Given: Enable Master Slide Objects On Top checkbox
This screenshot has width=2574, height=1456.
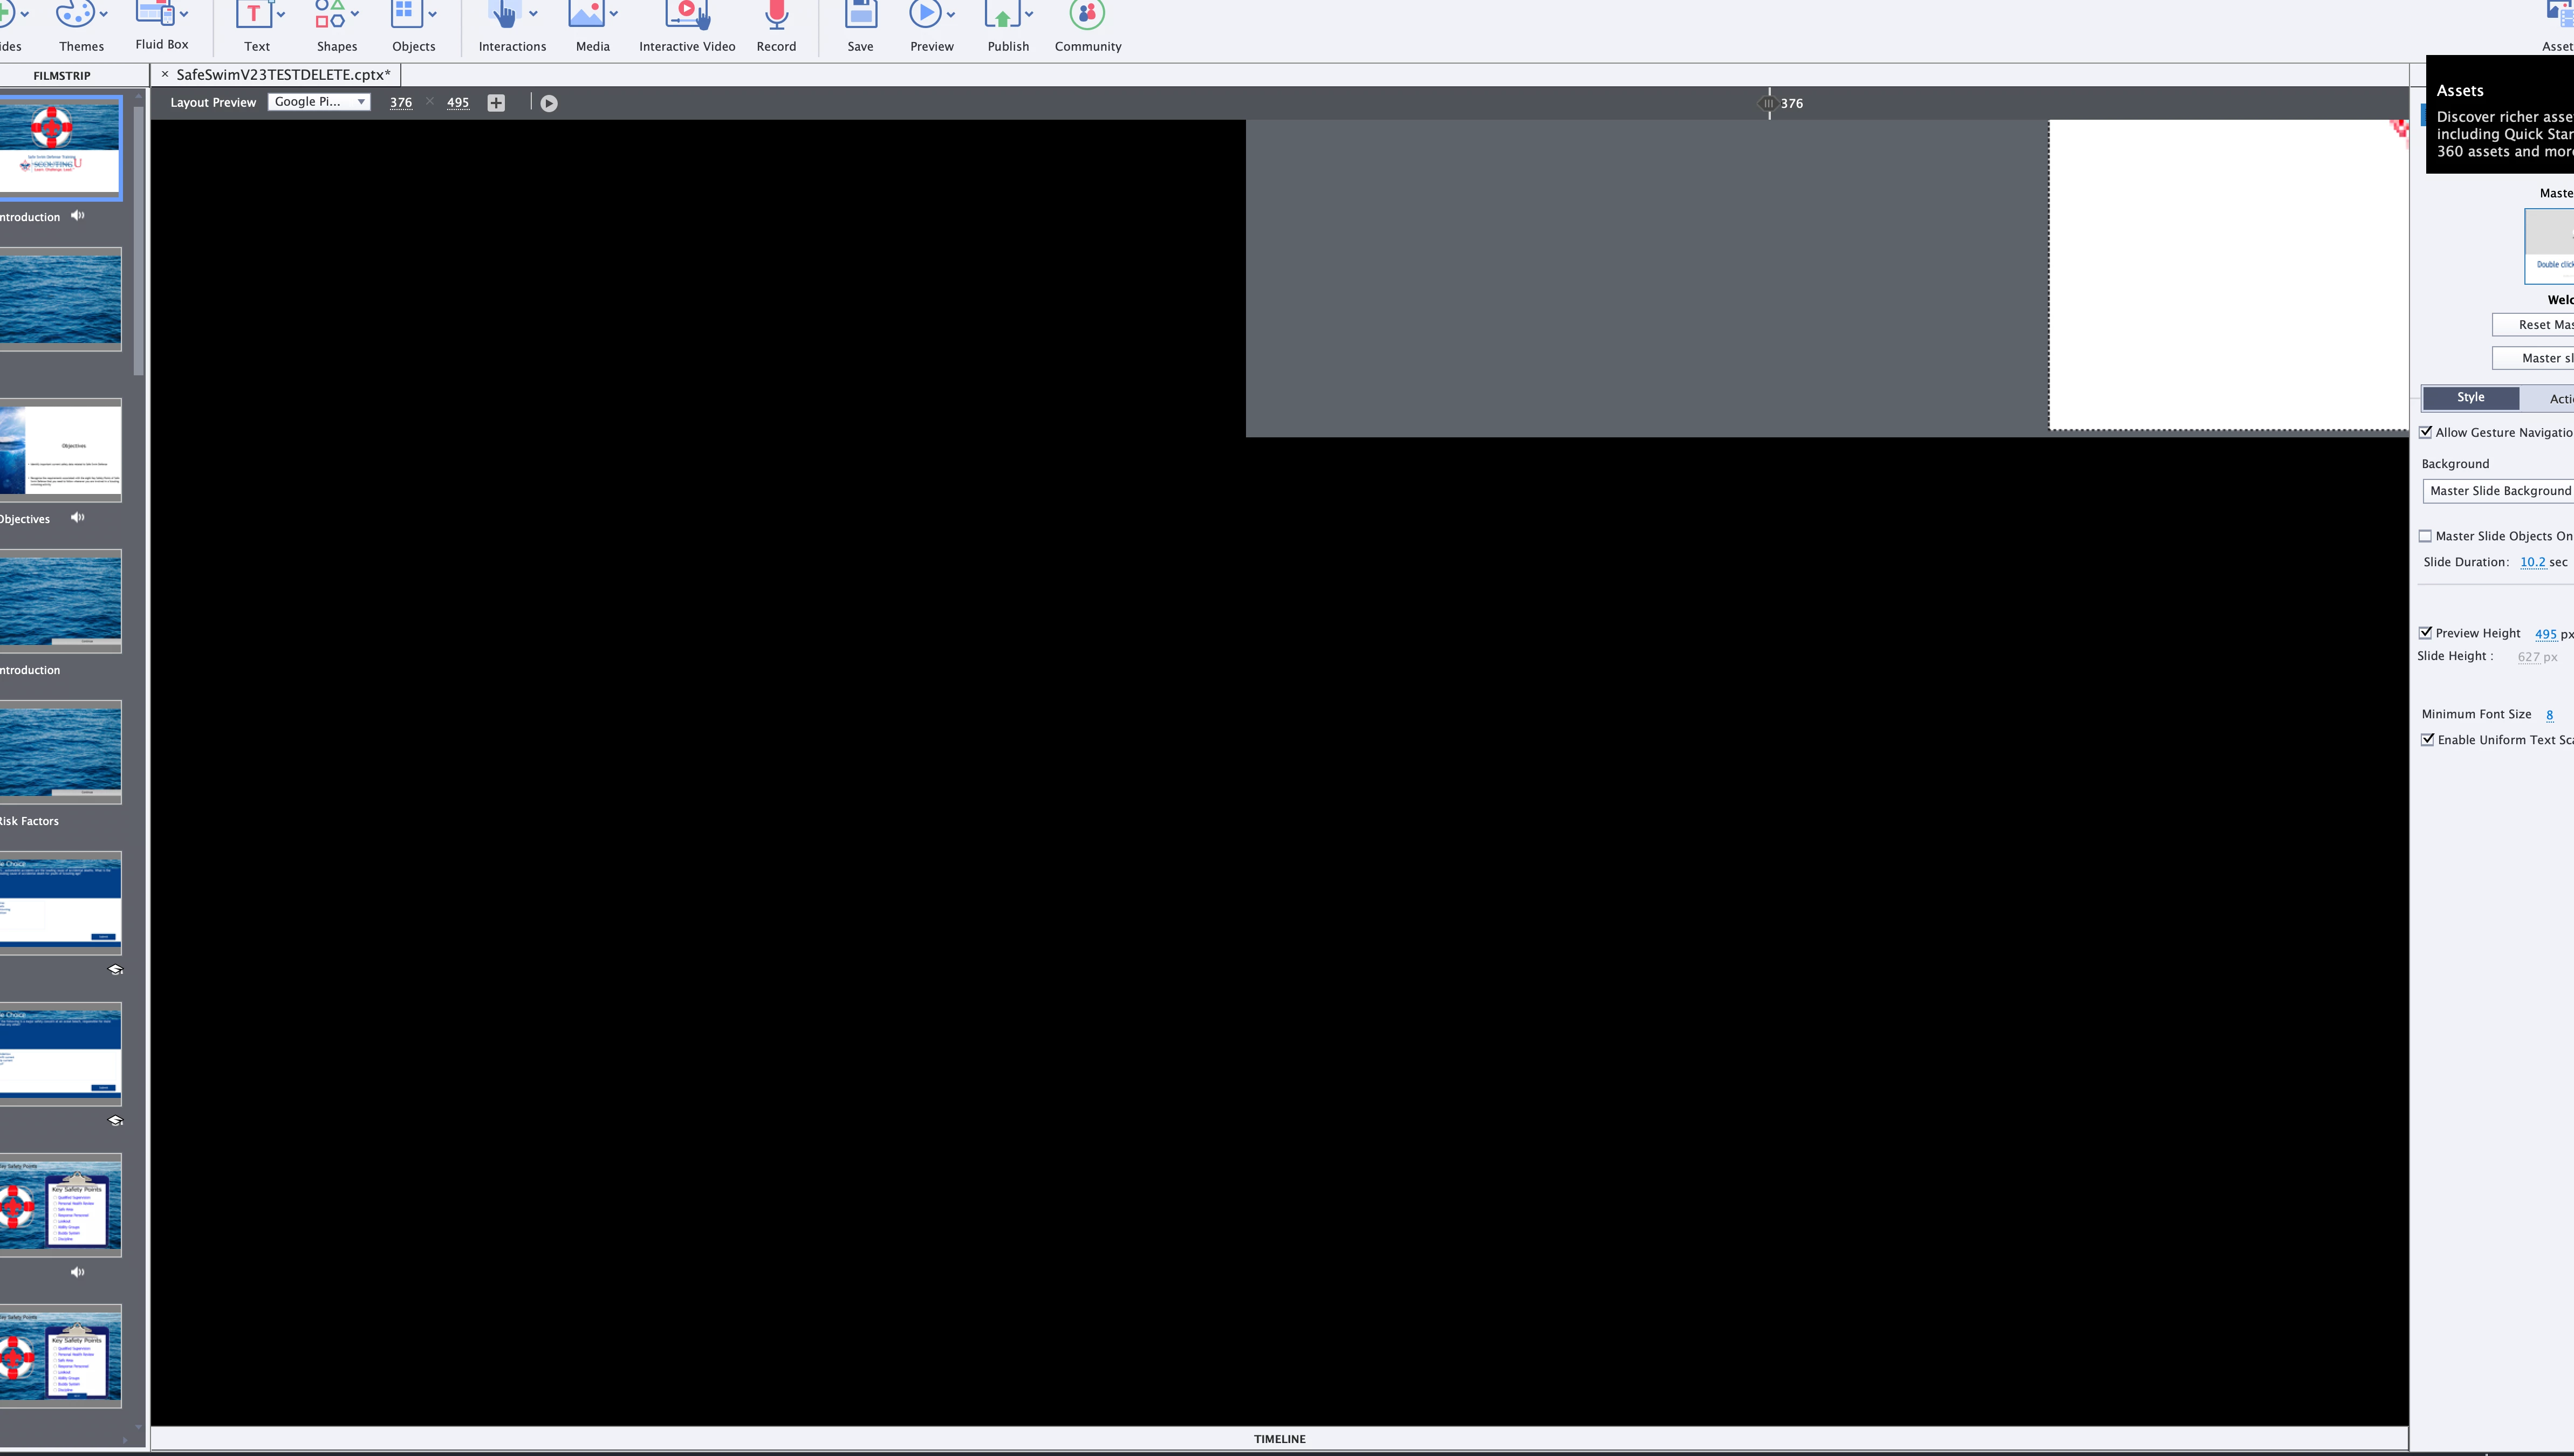Looking at the screenshot, I should coord(2426,536).
